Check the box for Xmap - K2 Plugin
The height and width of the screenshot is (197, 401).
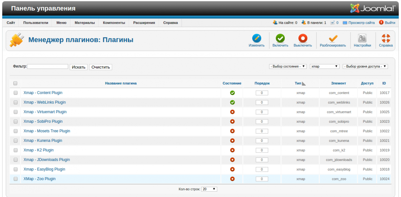[x=15, y=150]
